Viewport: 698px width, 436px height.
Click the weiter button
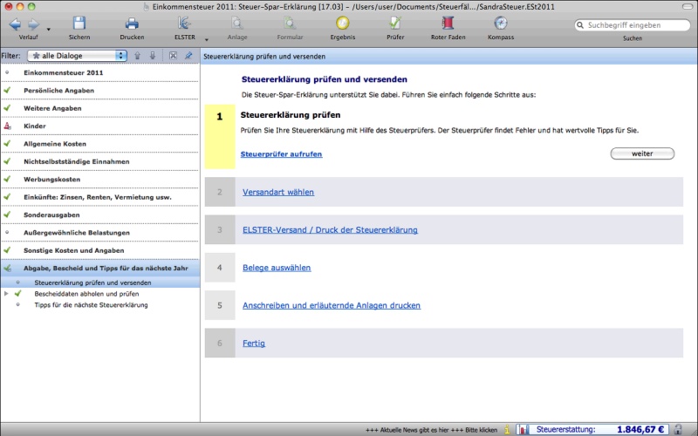click(642, 153)
